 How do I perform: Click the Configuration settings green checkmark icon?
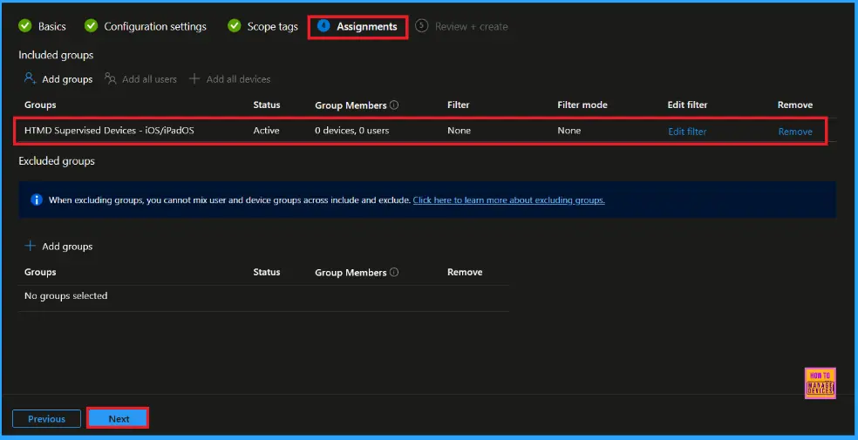pos(91,26)
